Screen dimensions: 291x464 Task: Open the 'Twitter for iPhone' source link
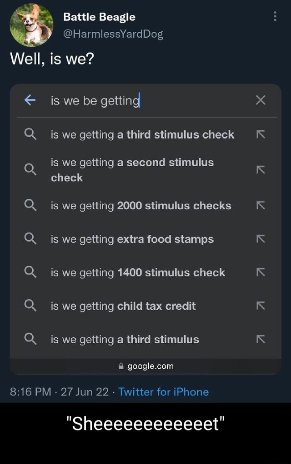(x=163, y=392)
